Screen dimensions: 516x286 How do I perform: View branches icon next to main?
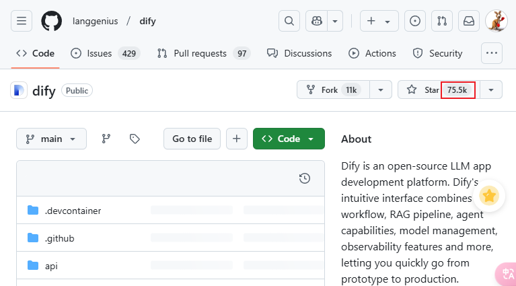(x=106, y=139)
